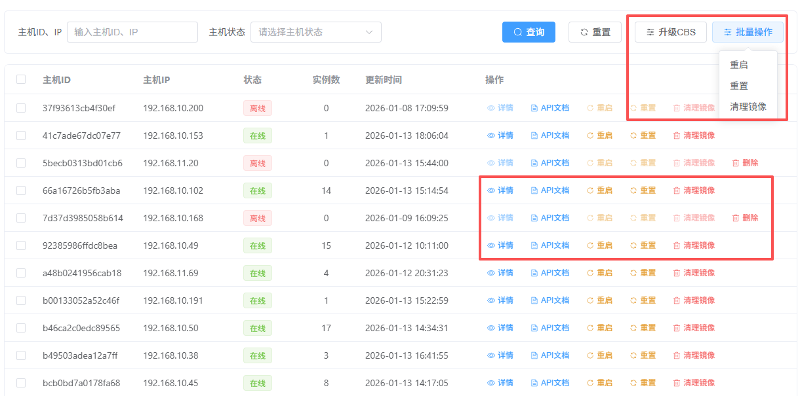Select checkbox for host b46ca2c0edc89565
800x396 pixels.
click(x=21, y=328)
